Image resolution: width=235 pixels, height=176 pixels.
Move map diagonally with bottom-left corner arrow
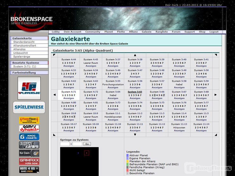pyautogui.click(x=54, y=135)
